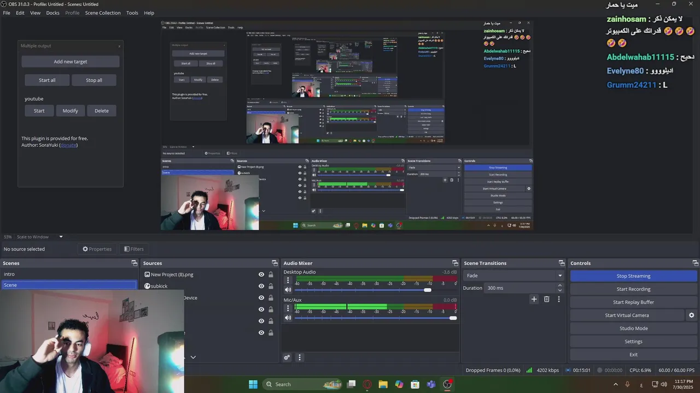Hide the New Project (8).png source

pos(261,275)
